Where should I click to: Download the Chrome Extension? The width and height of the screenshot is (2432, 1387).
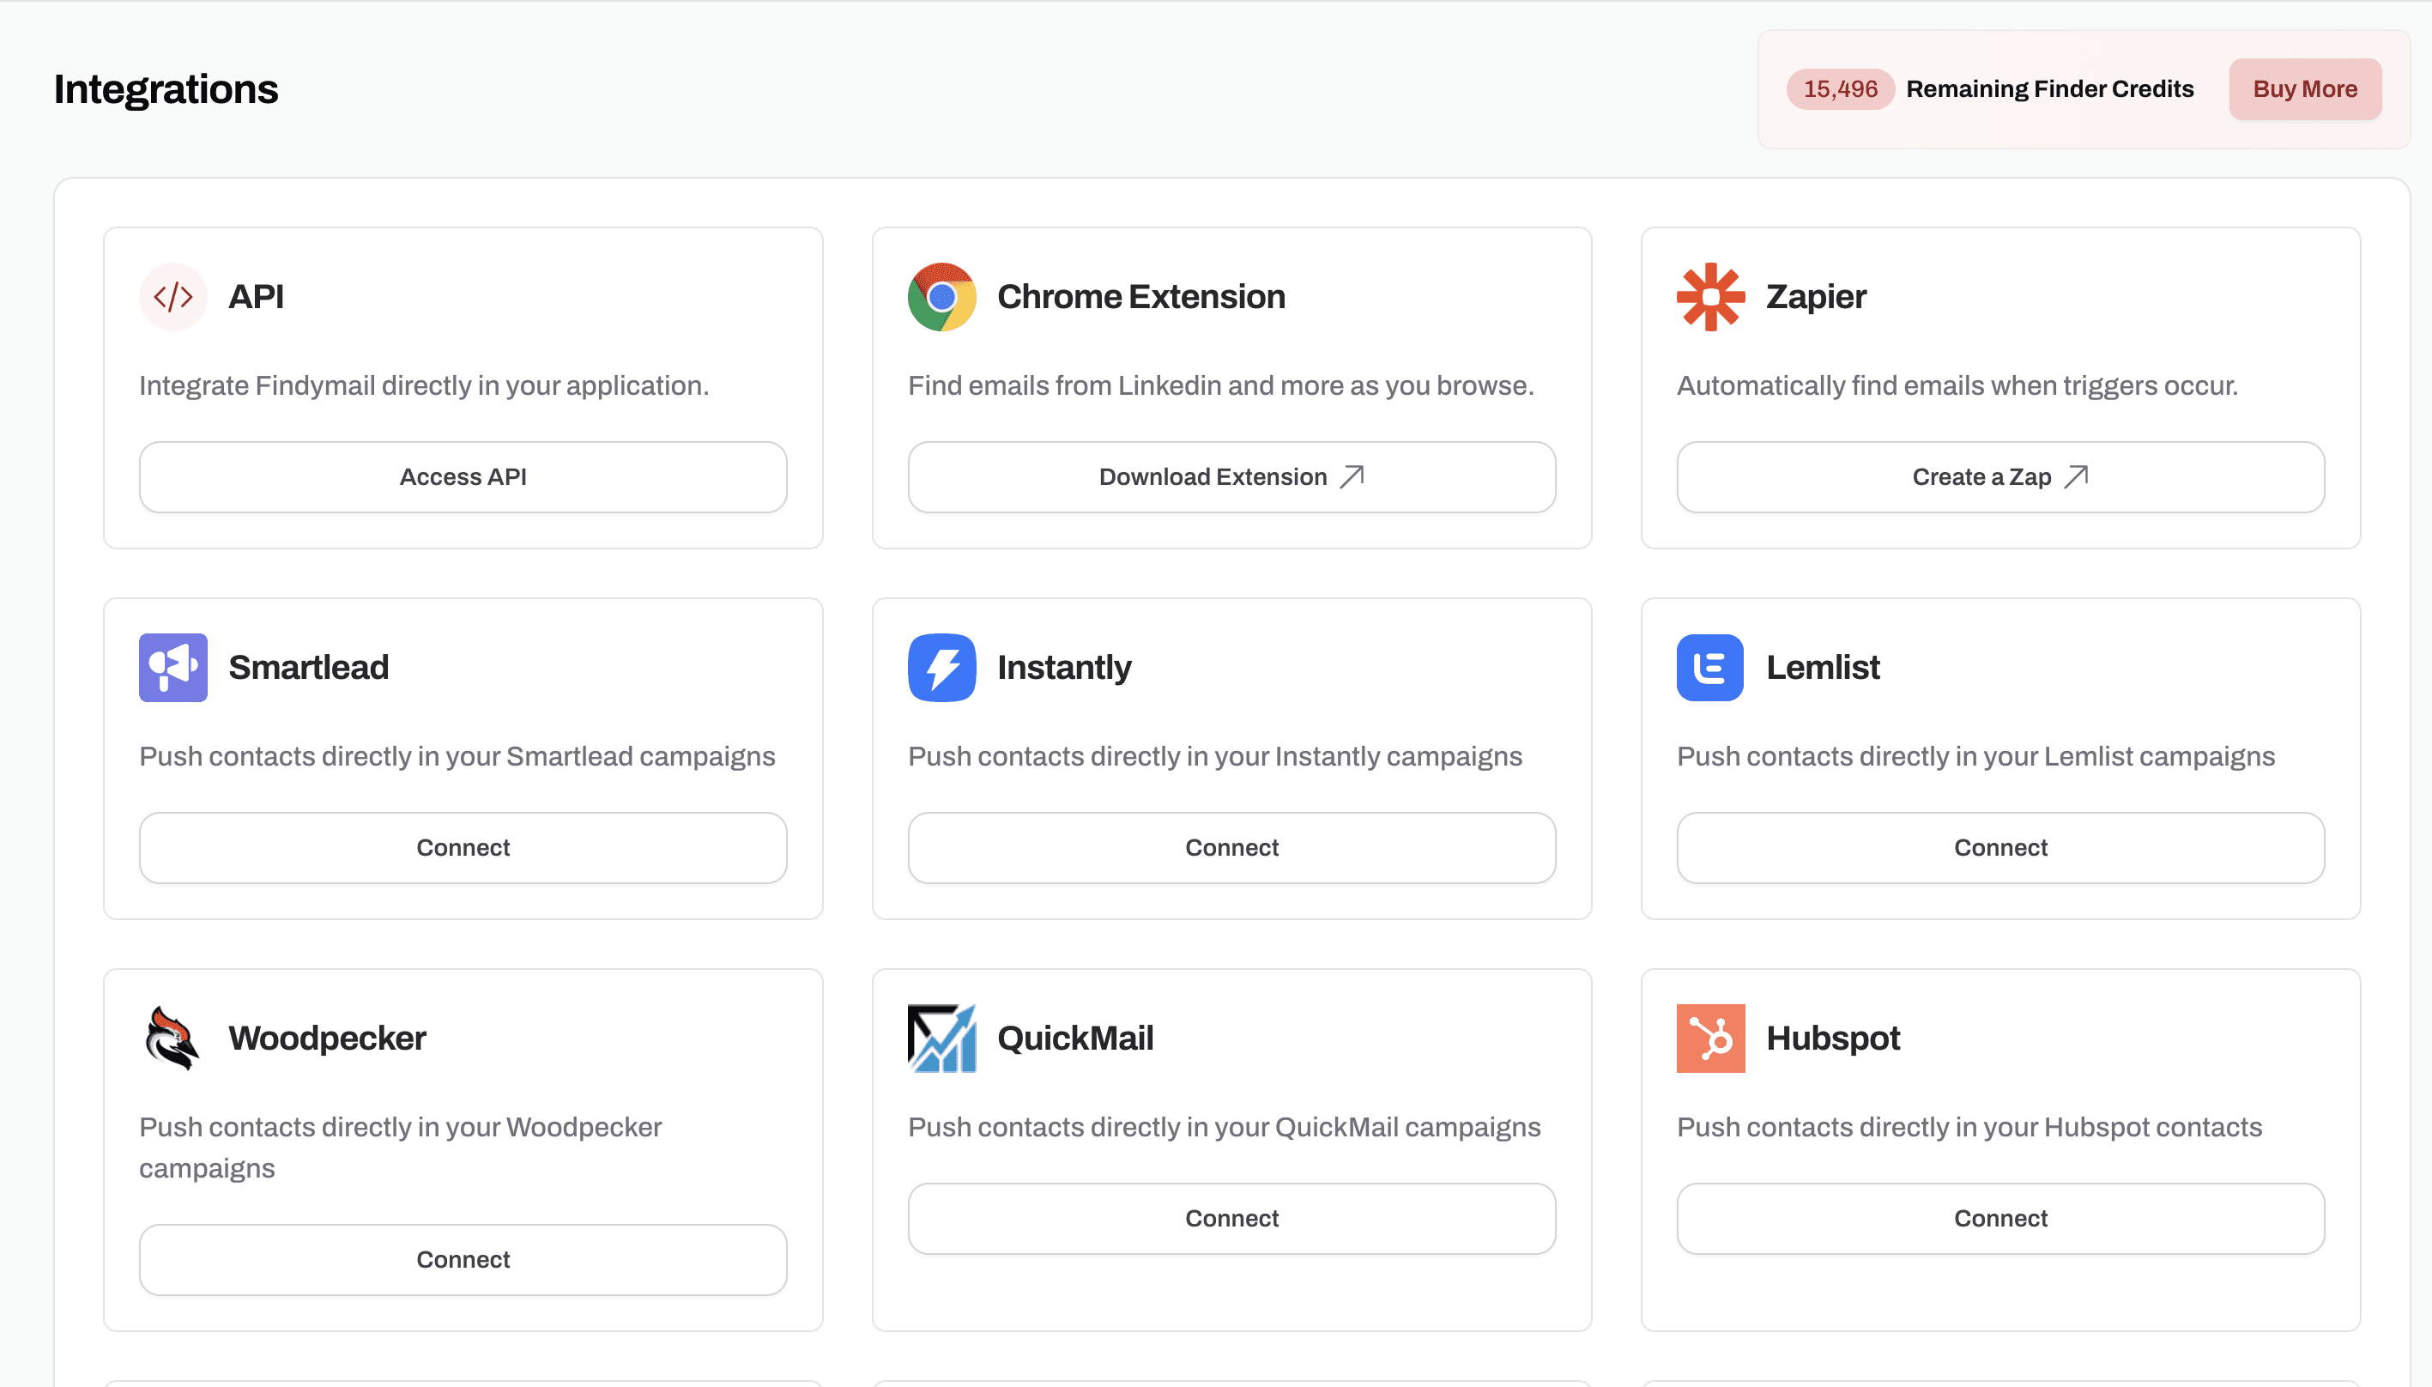click(x=1231, y=476)
